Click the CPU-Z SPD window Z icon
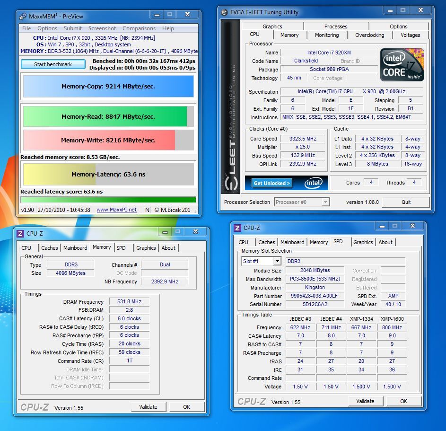The image size is (446, 431). coord(237,228)
